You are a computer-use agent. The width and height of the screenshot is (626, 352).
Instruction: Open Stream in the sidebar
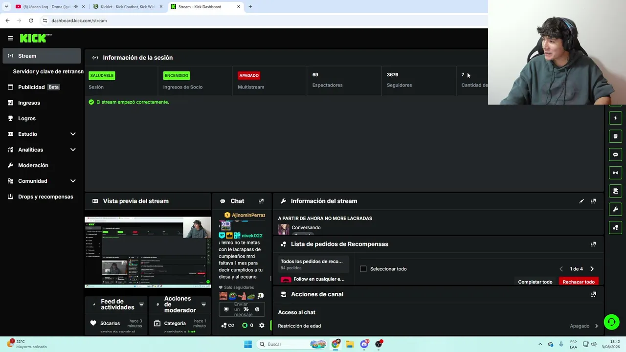[42, 56]
